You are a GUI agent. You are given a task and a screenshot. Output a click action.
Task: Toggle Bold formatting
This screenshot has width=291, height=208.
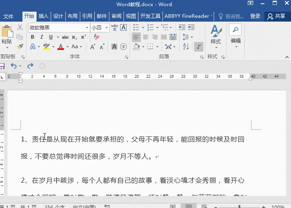click(x=32, y=37)
